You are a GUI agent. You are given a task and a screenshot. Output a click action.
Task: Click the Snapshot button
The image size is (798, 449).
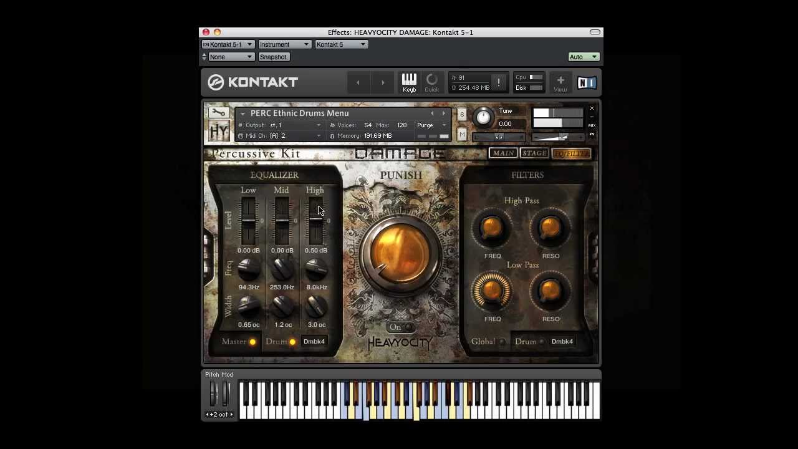click(273, 57)
